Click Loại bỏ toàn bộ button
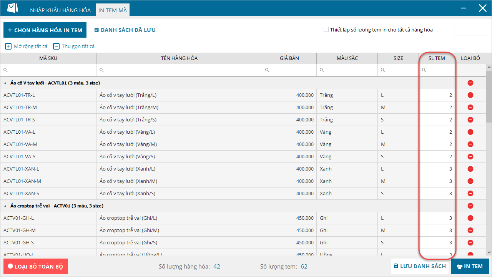Viewport: 492px width, 277px height. 35,266
